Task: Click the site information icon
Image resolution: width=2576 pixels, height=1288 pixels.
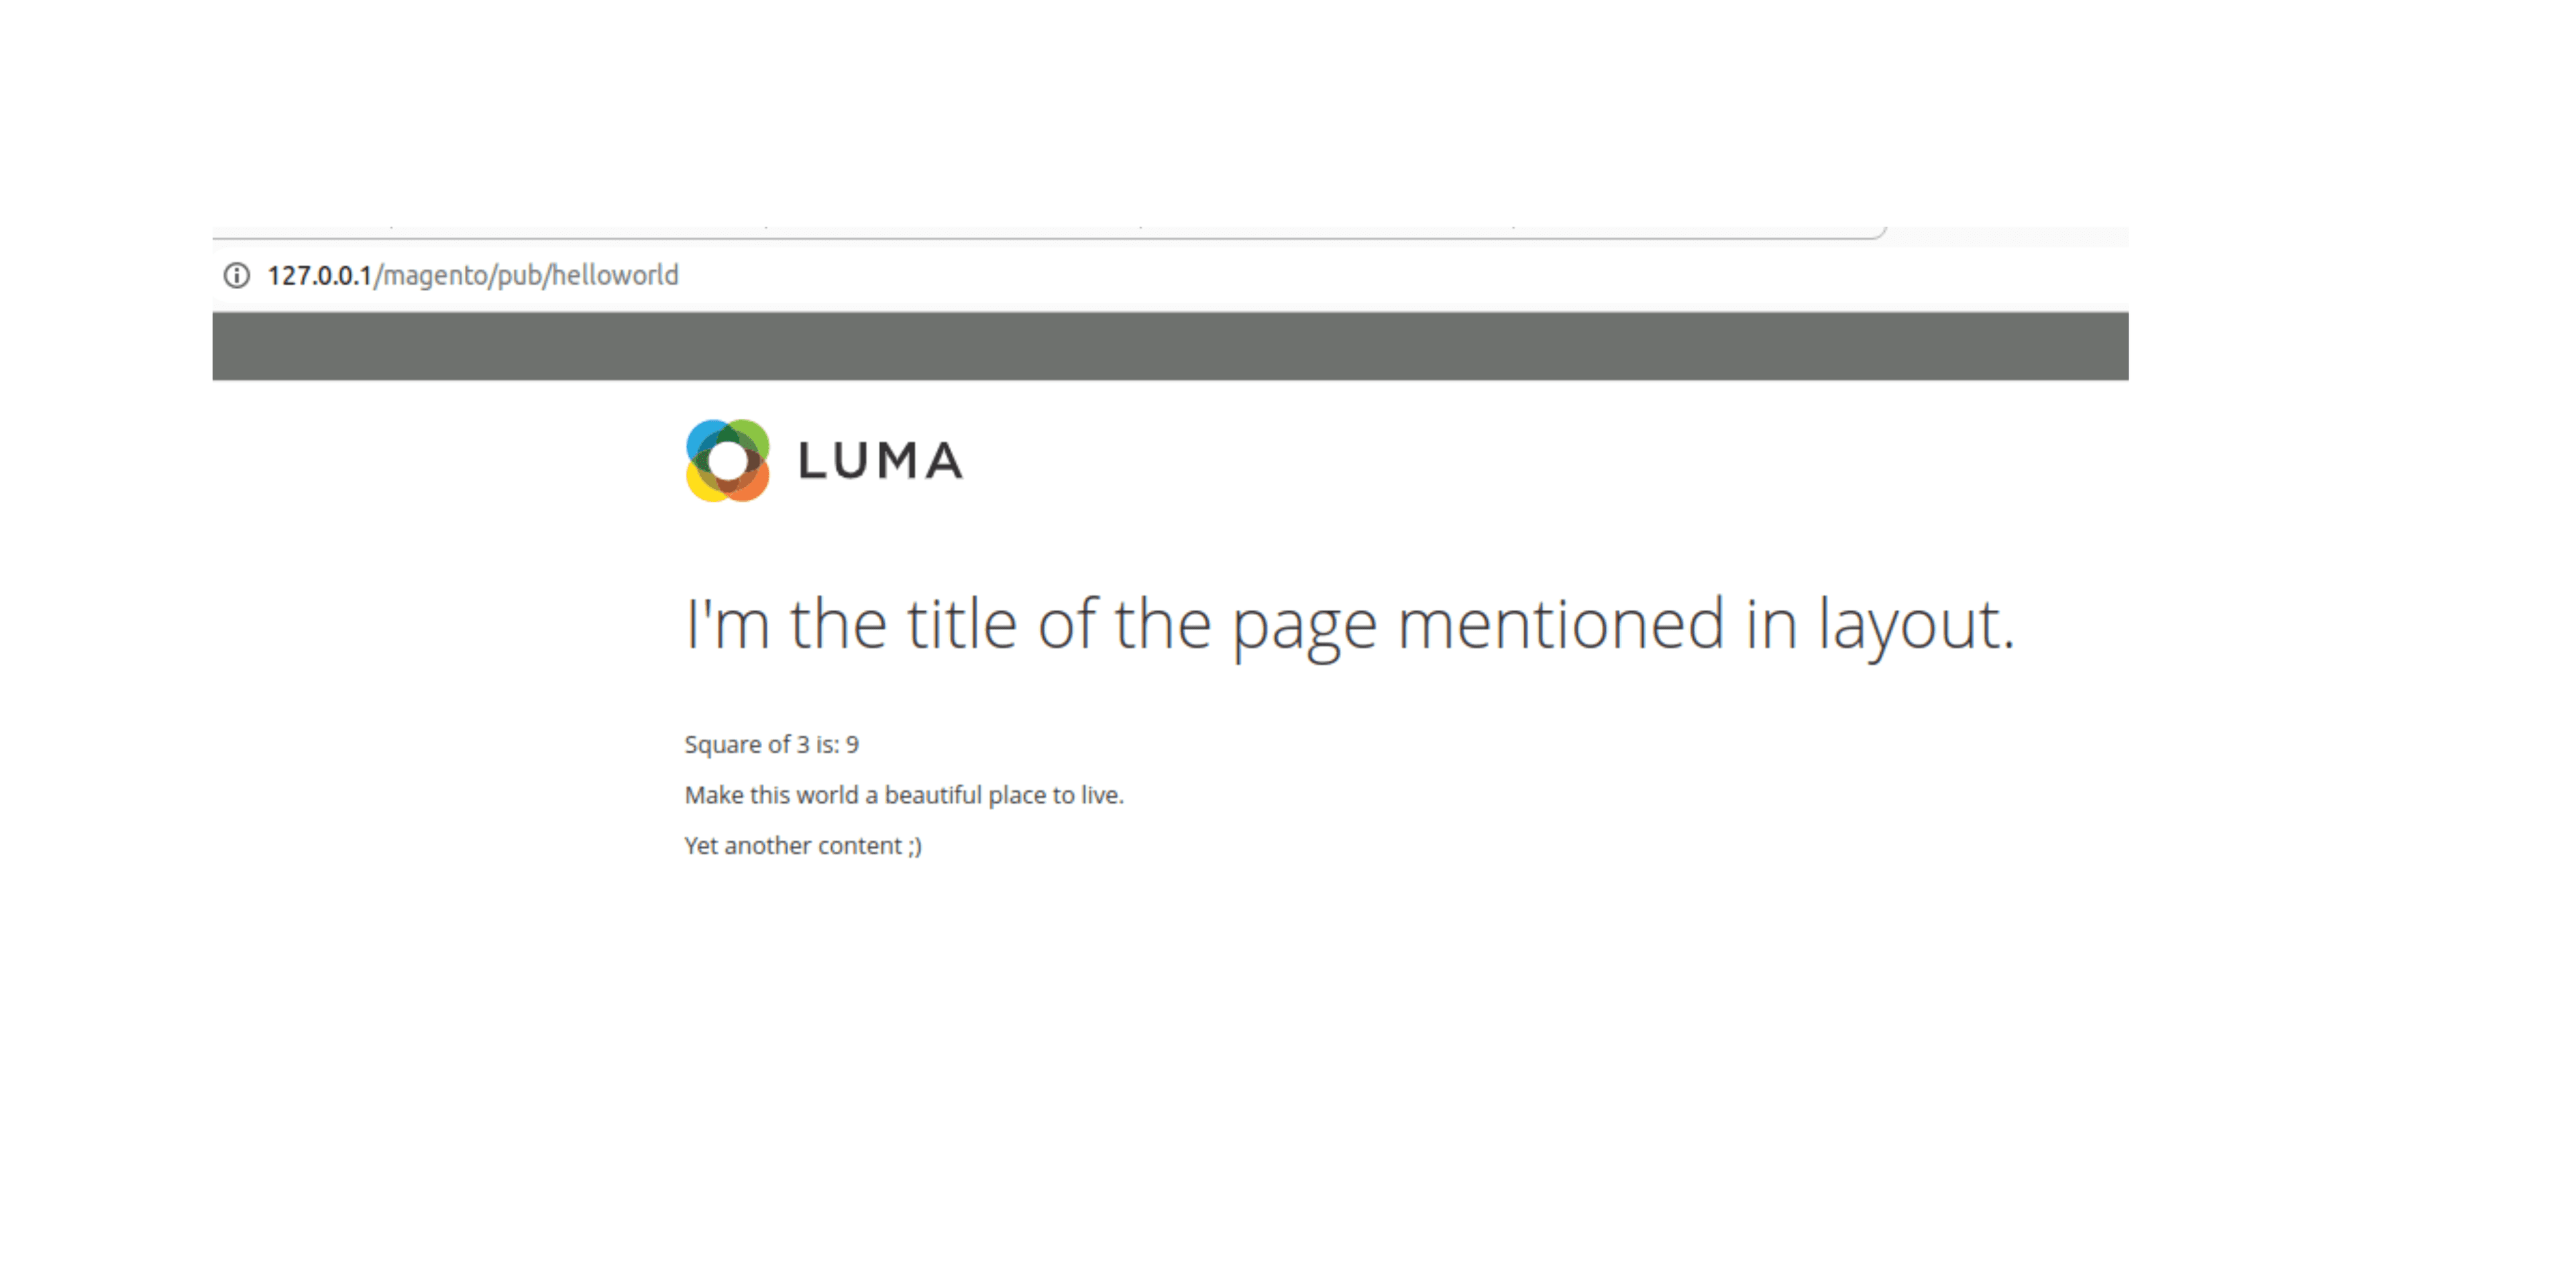Action: coord(236,275)
